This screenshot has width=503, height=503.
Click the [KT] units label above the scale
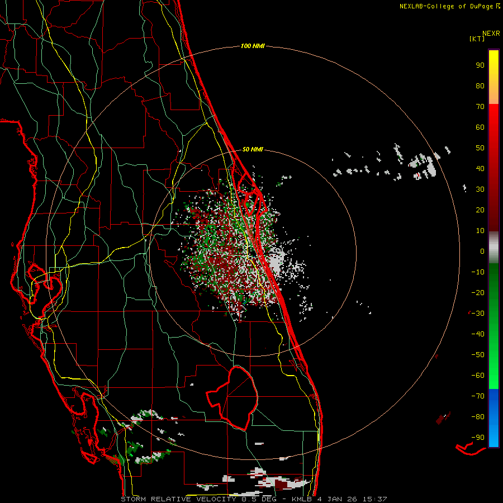pos(477,39)
